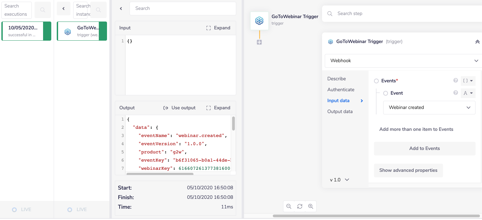Open the Webinar created event dropdown

pos(429,107)
